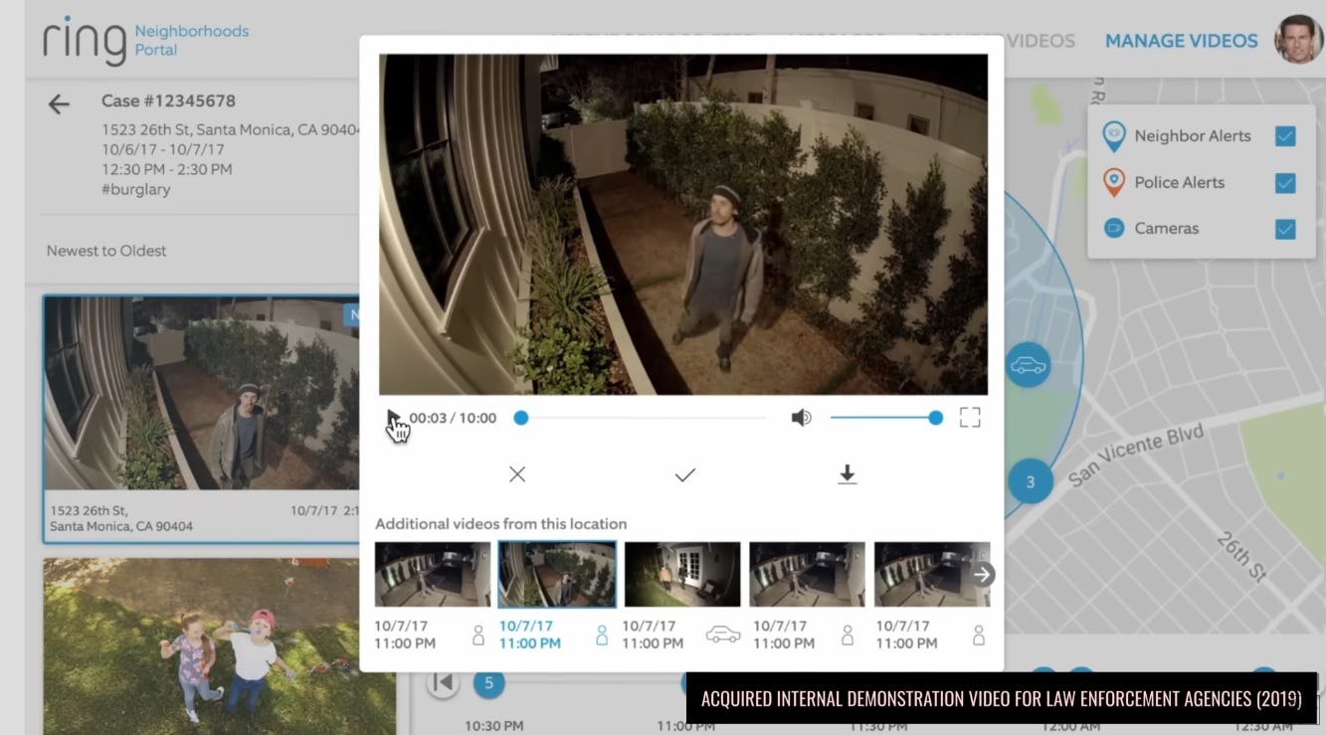Seek the video using the progress slider handle
Viewport: 1326px width, 735px height.
pos(520,418)
